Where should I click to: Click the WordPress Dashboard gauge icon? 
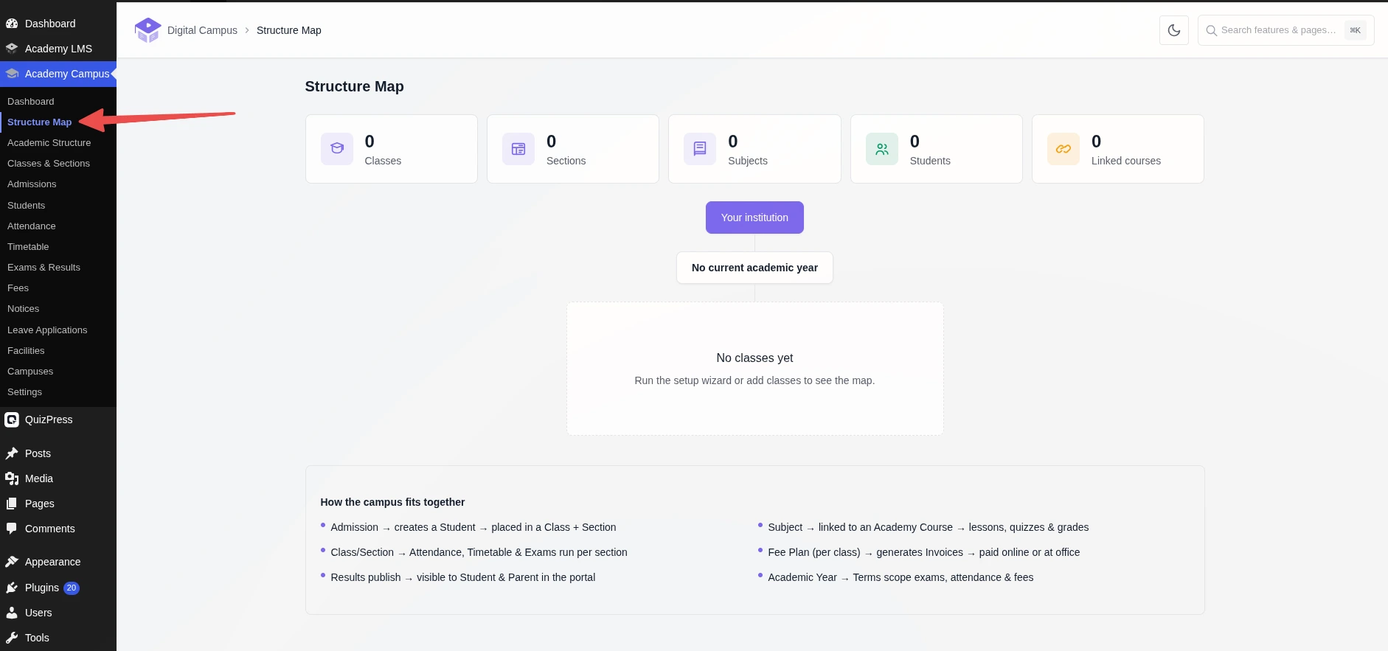click(x=12, y=24)
